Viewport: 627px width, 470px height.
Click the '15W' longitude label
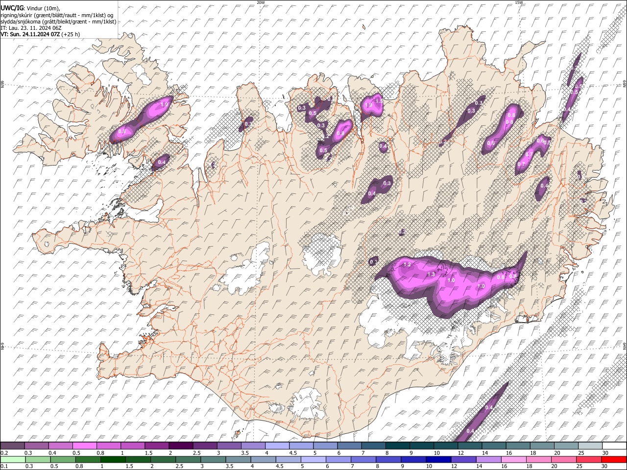pyautogui.click(x=519, y=2)
